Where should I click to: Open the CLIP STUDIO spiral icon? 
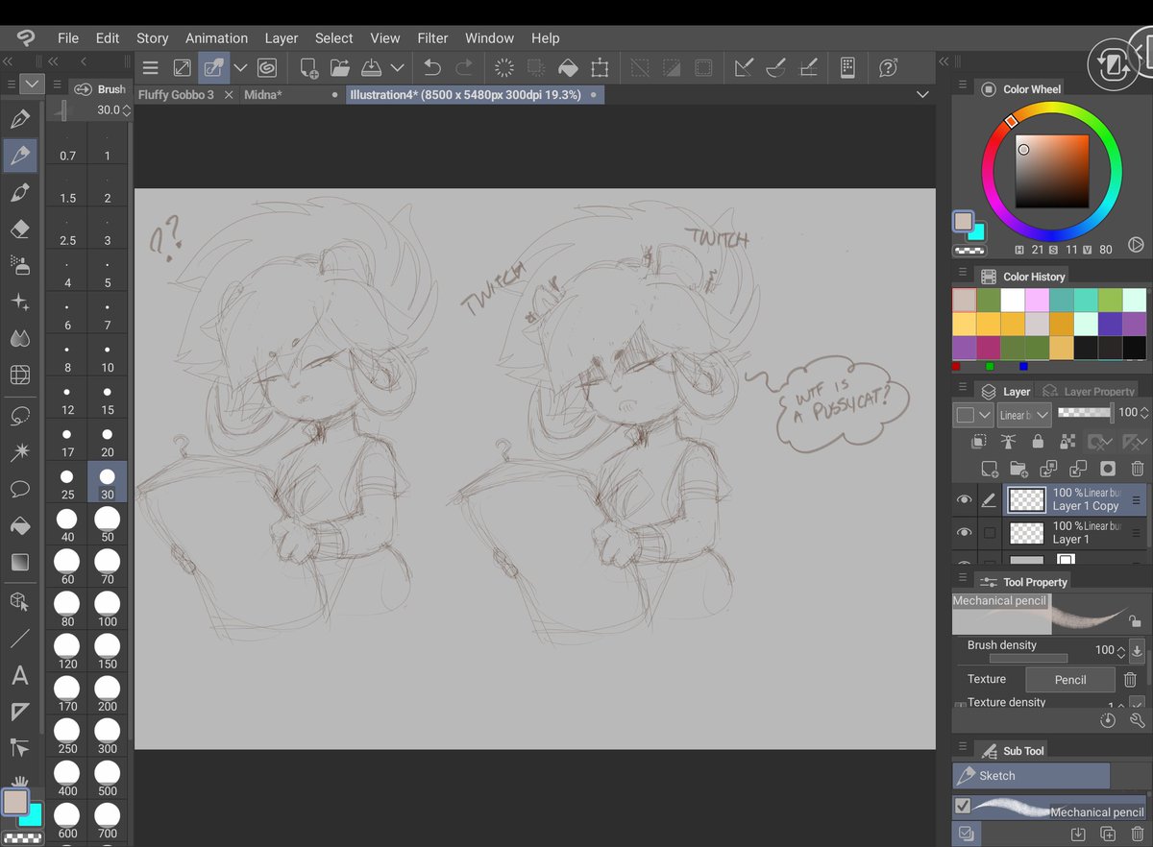click(x=267, y=67)
